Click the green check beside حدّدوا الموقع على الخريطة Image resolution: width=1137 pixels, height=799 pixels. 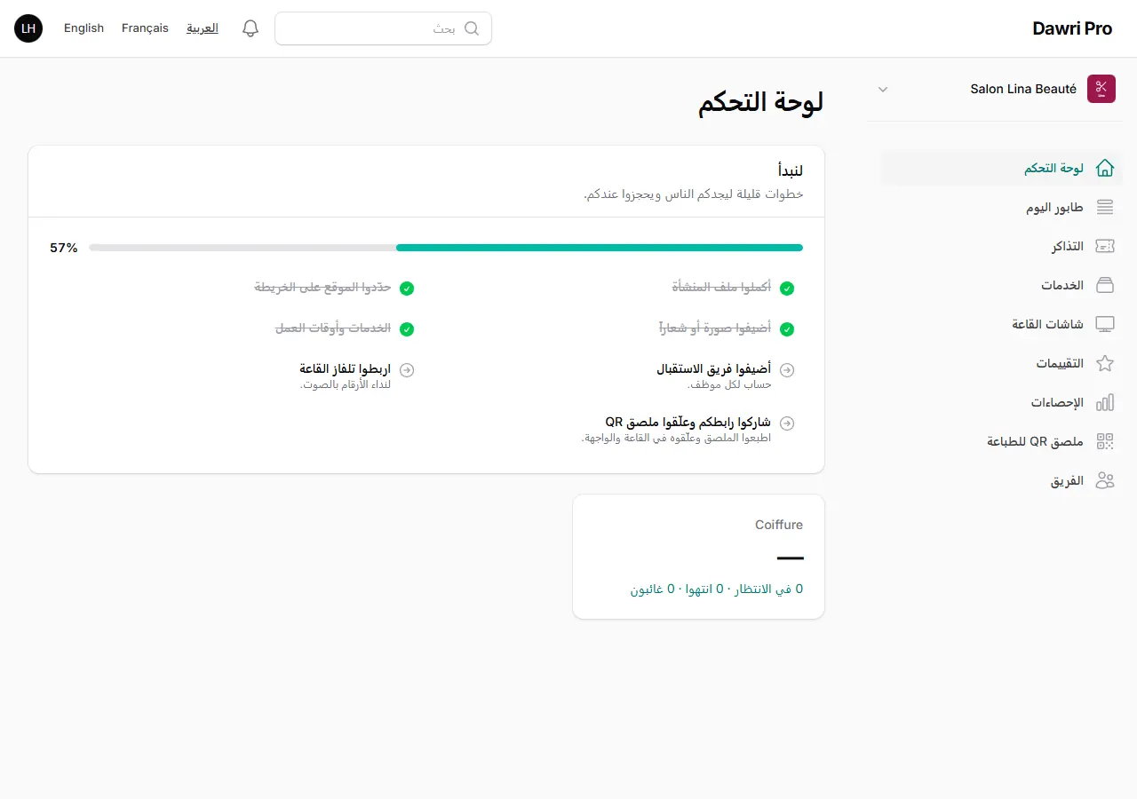coord(407,289)
